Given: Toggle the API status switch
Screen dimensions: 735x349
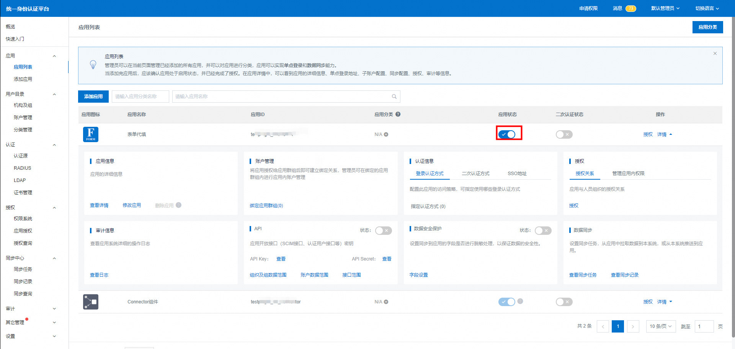Looking at the screenshot, I should (x=383, y=231).
